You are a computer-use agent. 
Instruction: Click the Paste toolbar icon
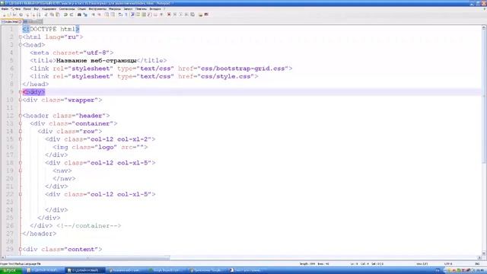click(x=58, y=14)
